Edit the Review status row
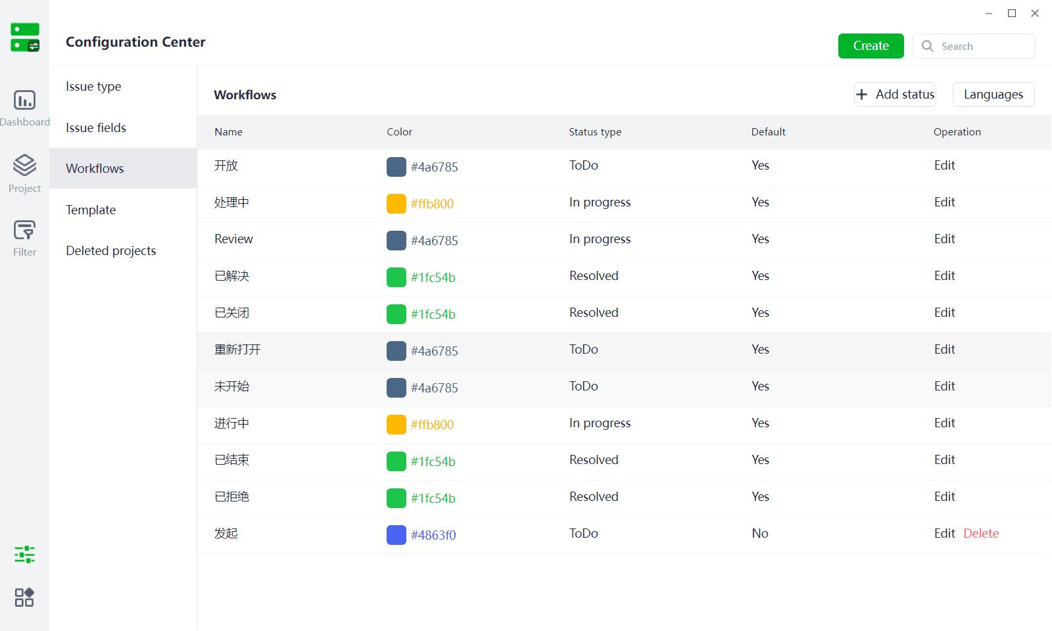 tap(944, 239)
